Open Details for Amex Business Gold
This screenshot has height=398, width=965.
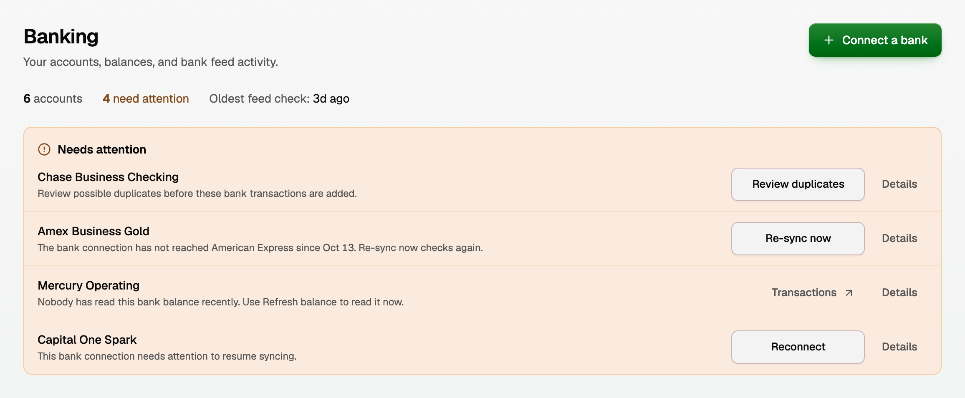(899, 238)
